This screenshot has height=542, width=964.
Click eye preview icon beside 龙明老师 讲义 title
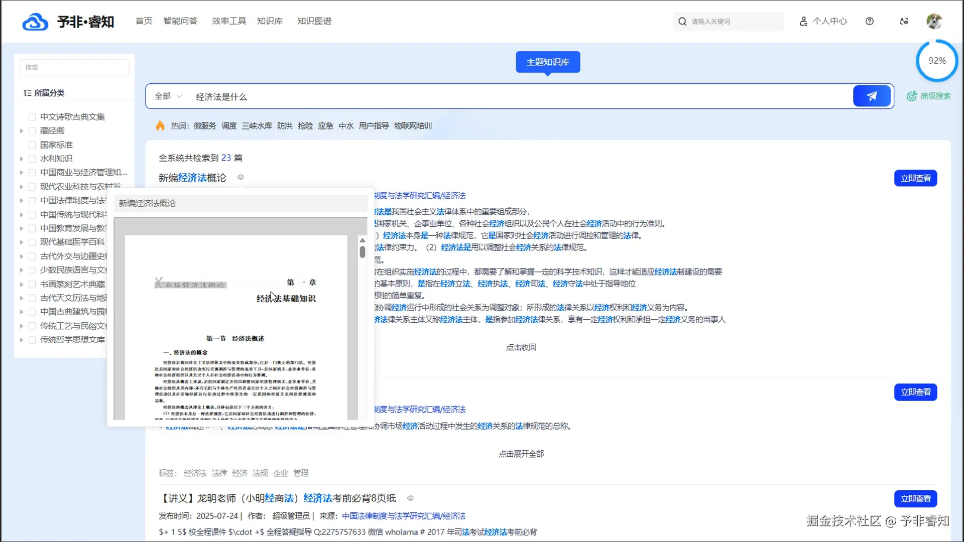click(410, 498)
